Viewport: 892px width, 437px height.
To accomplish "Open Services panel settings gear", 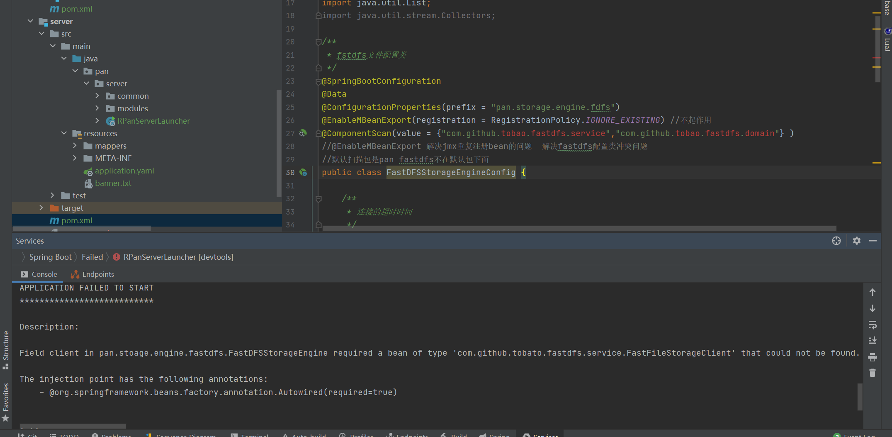I will 856,241.
